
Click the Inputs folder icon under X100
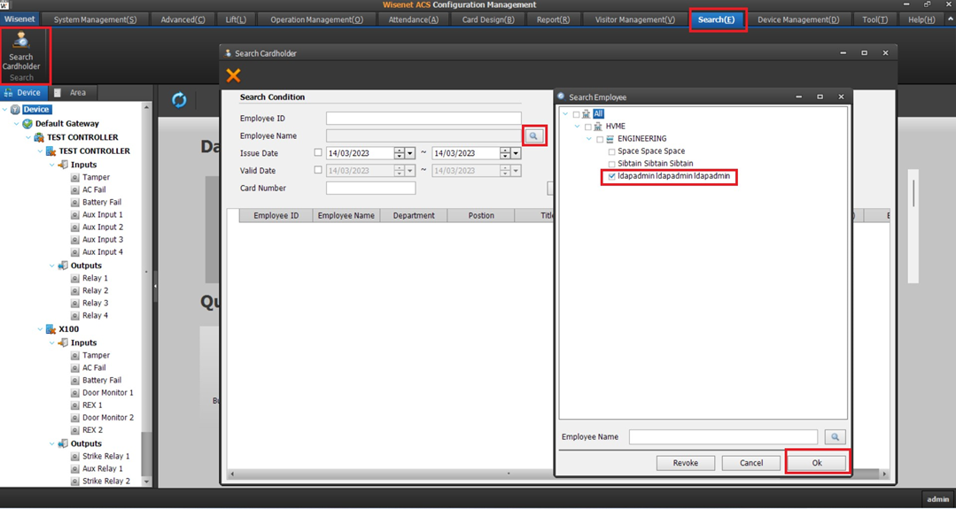[x=63, y=343]
